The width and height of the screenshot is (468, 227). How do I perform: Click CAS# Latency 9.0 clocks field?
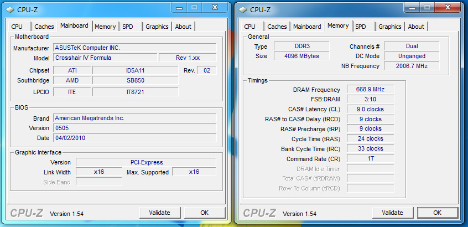click(x=371, y=109)
